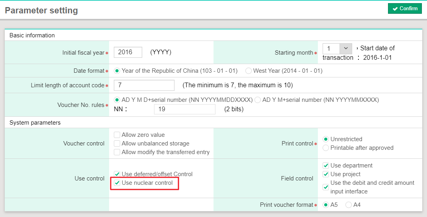This screenshot has width=427, height=217.
Task: Select Printable after approved option
Action: (x=326, y=148)
